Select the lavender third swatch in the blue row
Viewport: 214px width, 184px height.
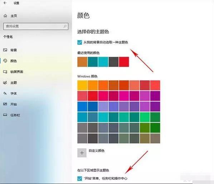(x=103, y=107)
